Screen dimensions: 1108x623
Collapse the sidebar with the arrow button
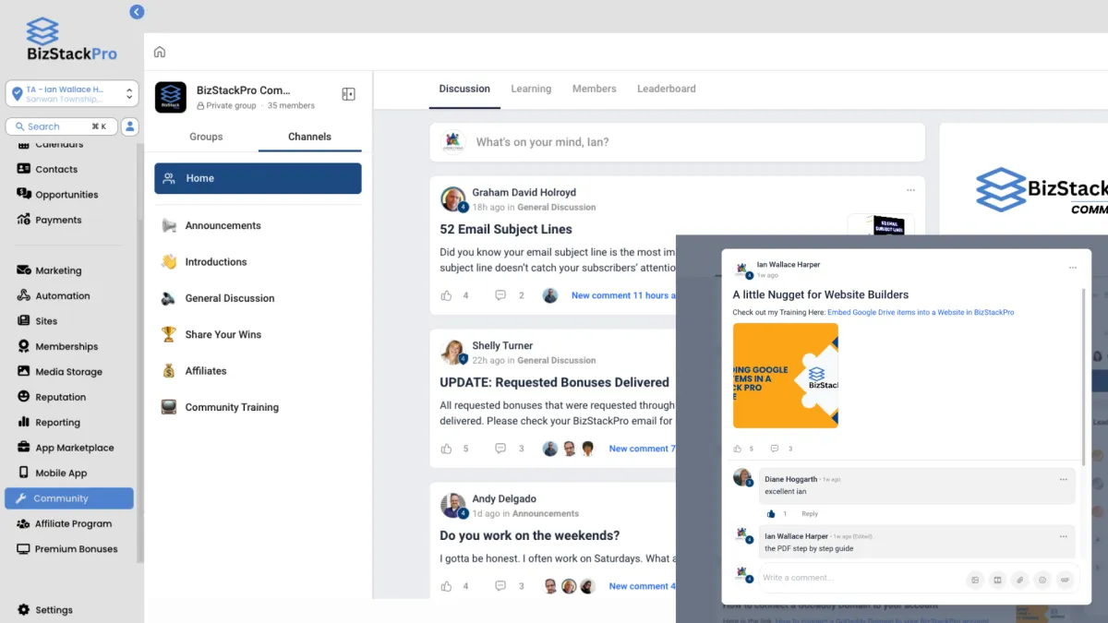[x=137, y=12]
